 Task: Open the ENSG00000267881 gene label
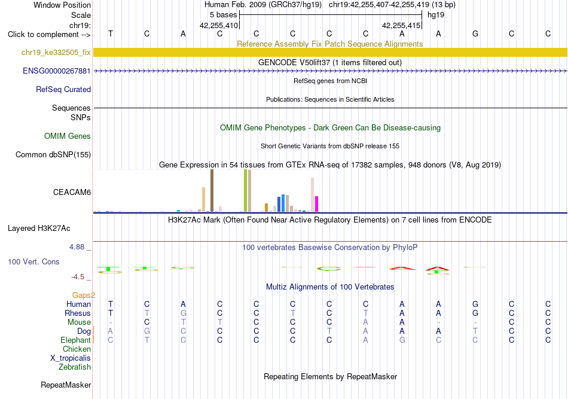tap(57, 71)
